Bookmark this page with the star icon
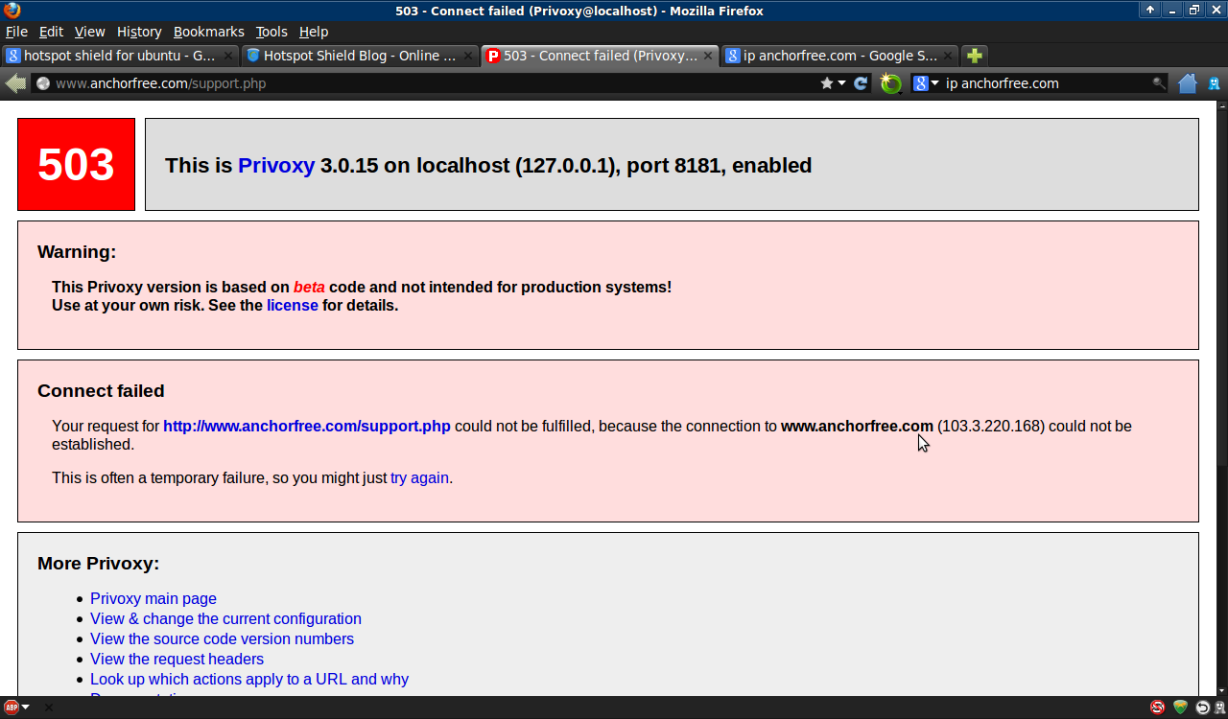1228x719 pixels. [827, 83]
